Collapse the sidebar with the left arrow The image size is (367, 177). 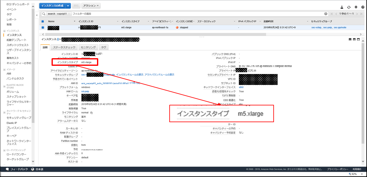tap(37, 15)
